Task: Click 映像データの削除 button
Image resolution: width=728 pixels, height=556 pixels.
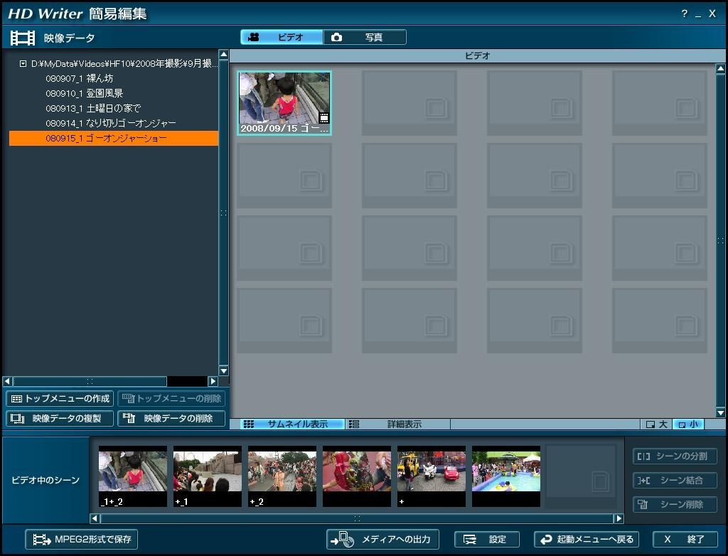Action: coord(171,419)
